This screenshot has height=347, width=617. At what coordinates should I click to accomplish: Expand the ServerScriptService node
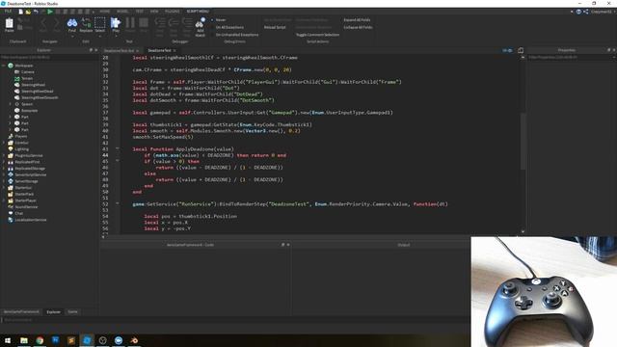point(4,174)
